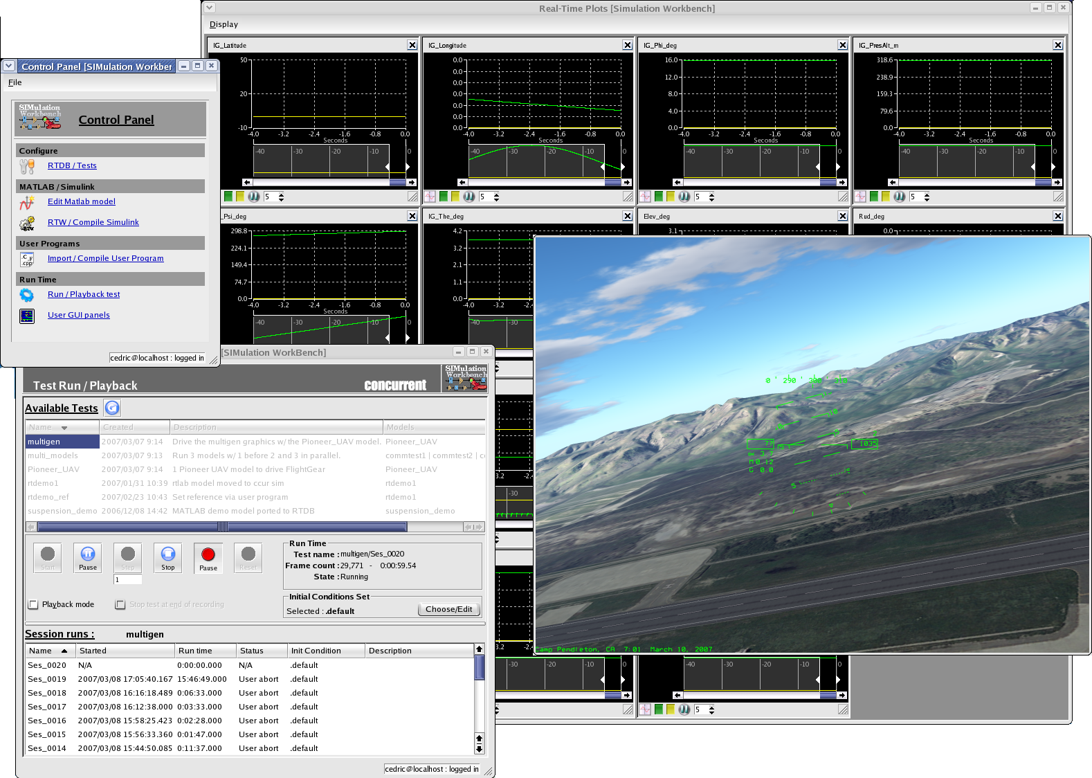This screenshot has width=1092, height=778.
Task: Click the waveform icon in the IG_Phi_deg plot
Action: click(x=645, y=197)
